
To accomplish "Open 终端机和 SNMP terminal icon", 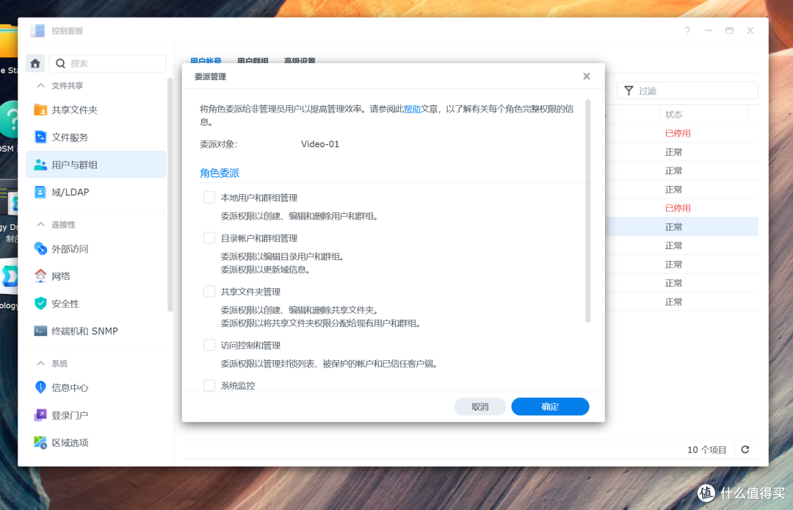I will tap(40, 331).
